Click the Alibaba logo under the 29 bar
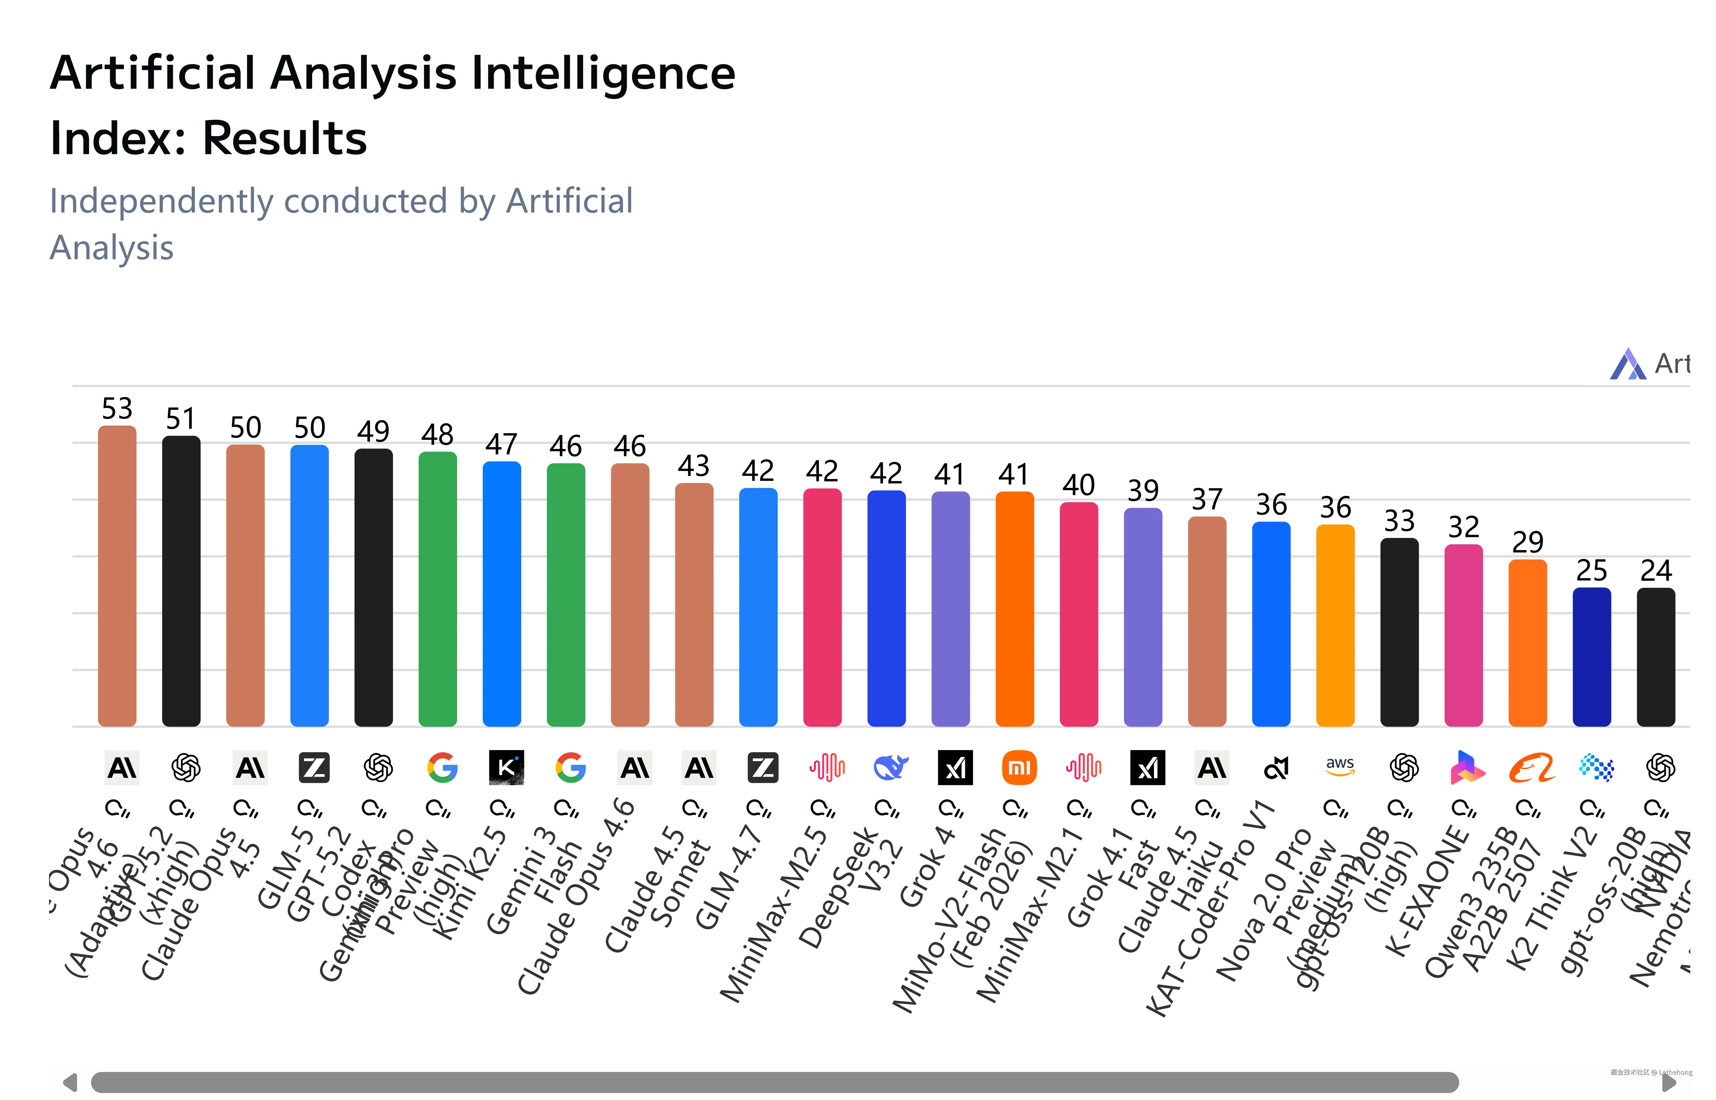 pos(1532,768)
